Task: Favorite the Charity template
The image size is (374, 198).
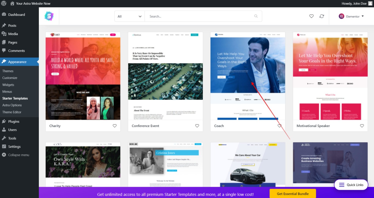Action: (115, 126)
